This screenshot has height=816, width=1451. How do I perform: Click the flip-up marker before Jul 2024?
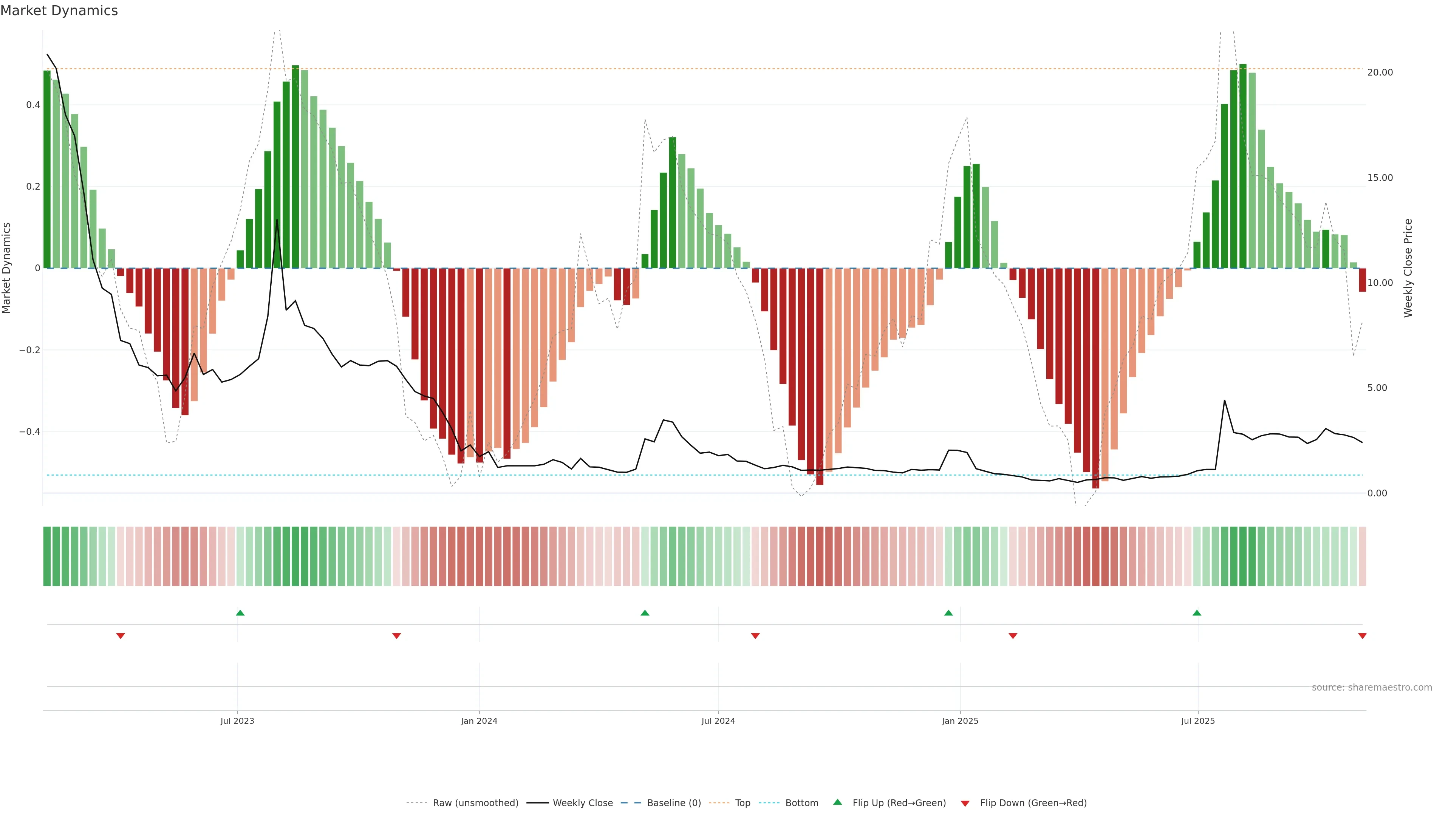click(645, 613)
